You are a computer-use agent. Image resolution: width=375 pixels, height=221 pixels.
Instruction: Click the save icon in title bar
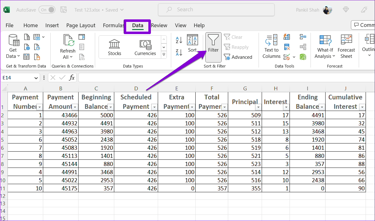click(x=63, y=10)
